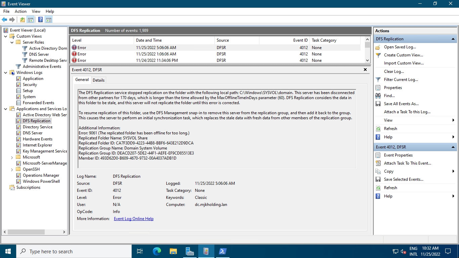Screen dimensions: 459x258
Task: Collapse the Event 4012, DFSR actions section
Action: point(453,147)
